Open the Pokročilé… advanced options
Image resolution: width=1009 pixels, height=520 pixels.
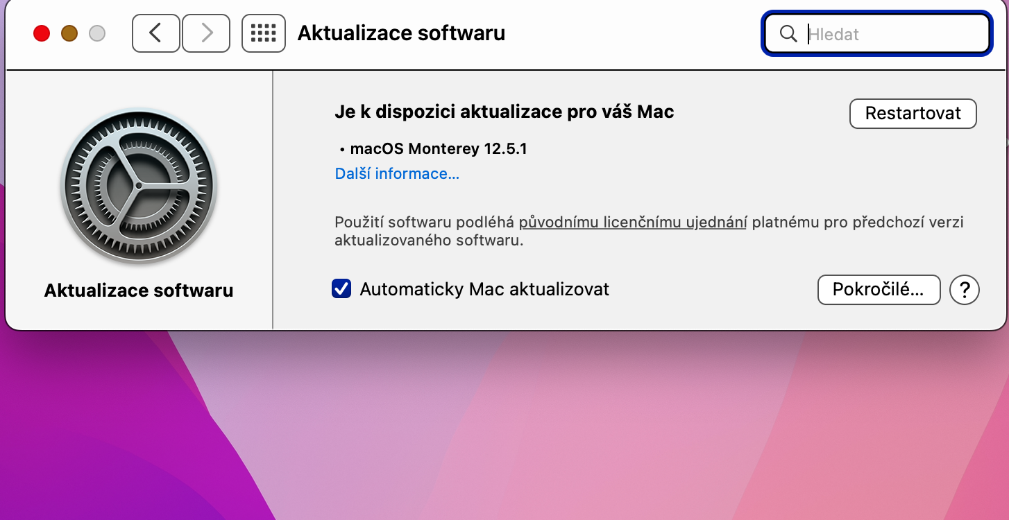click(x=879, y=290)
